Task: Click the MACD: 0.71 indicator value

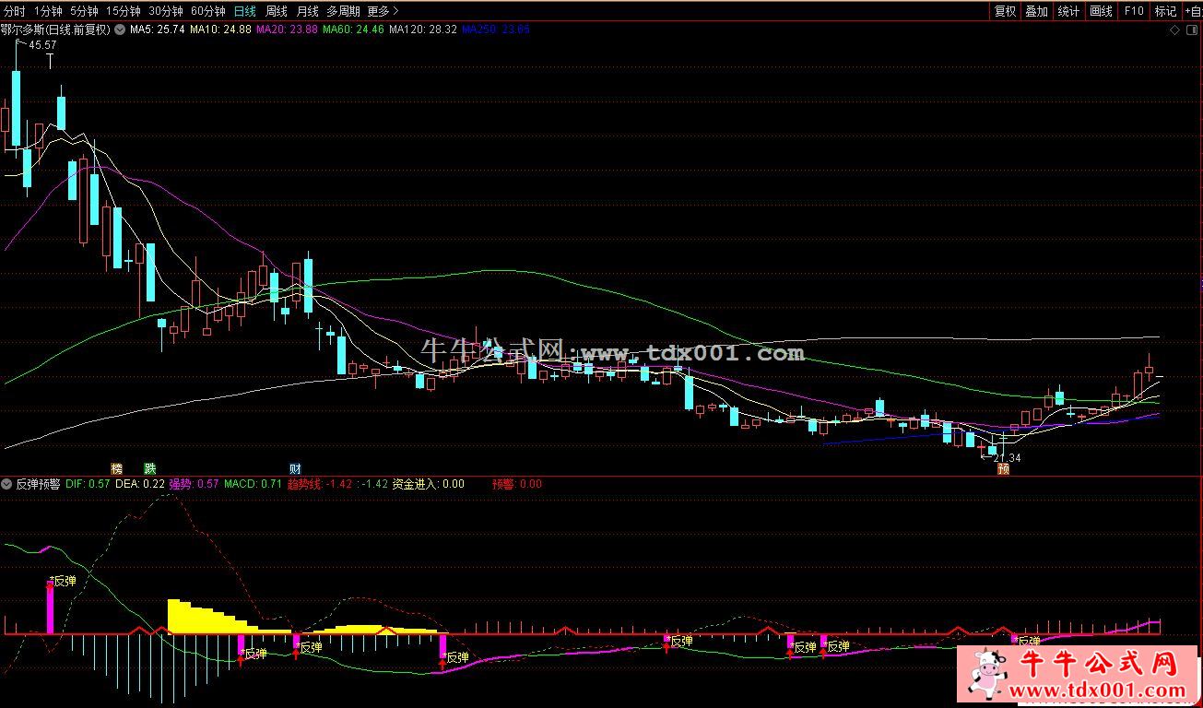Action: coord(253,484)
